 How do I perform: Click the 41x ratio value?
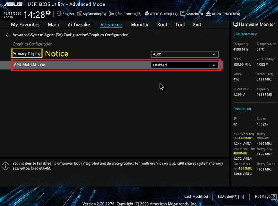click(x=236, y=80)
